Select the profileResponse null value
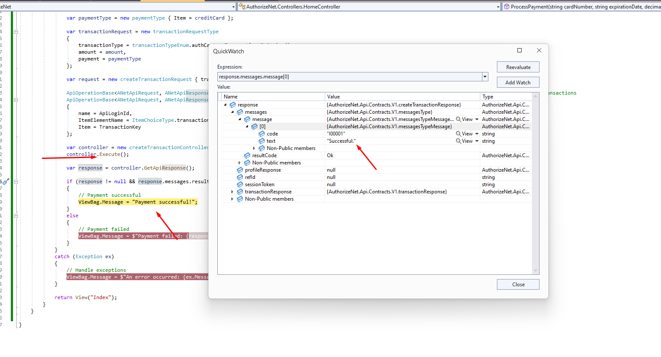The height and width of the screenshot is (357, 661). (x=331, y=170)
